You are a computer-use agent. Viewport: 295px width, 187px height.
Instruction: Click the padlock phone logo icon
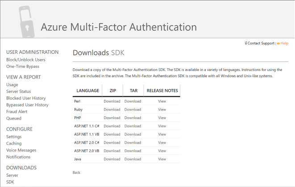(x=26, y=22)
